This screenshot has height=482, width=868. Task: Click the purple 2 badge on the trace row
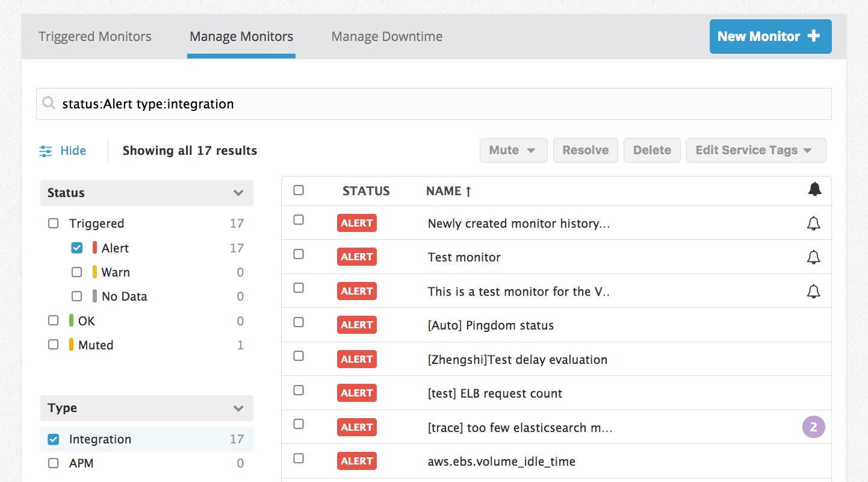click(813, 427)
